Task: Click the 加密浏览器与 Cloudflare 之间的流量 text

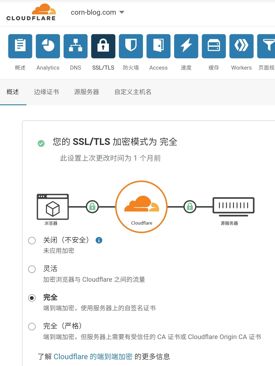Action: [x=94, y=280]
